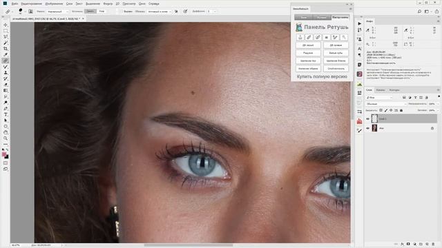Open the Mode dropdown in options bar

(57, 12)
